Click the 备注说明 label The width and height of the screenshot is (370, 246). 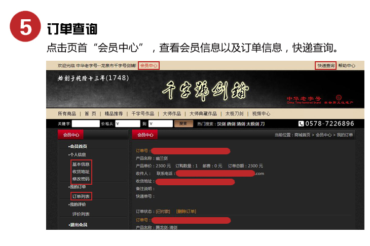[x=144, y=189]
